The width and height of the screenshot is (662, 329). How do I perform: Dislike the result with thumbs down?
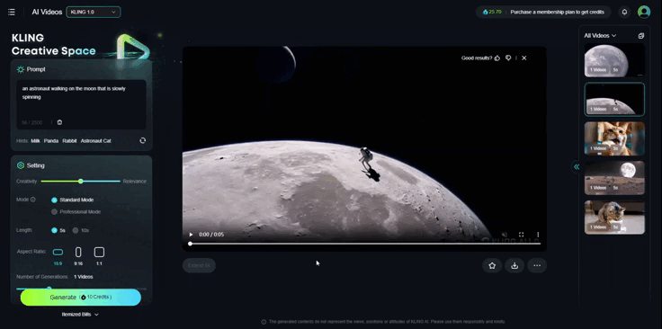(508, 58)
